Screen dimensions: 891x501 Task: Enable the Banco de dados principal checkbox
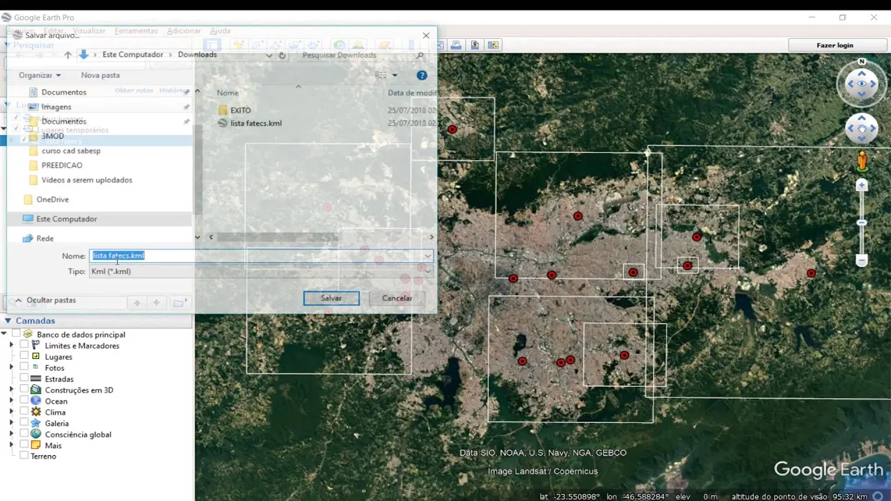pos(16,335)
